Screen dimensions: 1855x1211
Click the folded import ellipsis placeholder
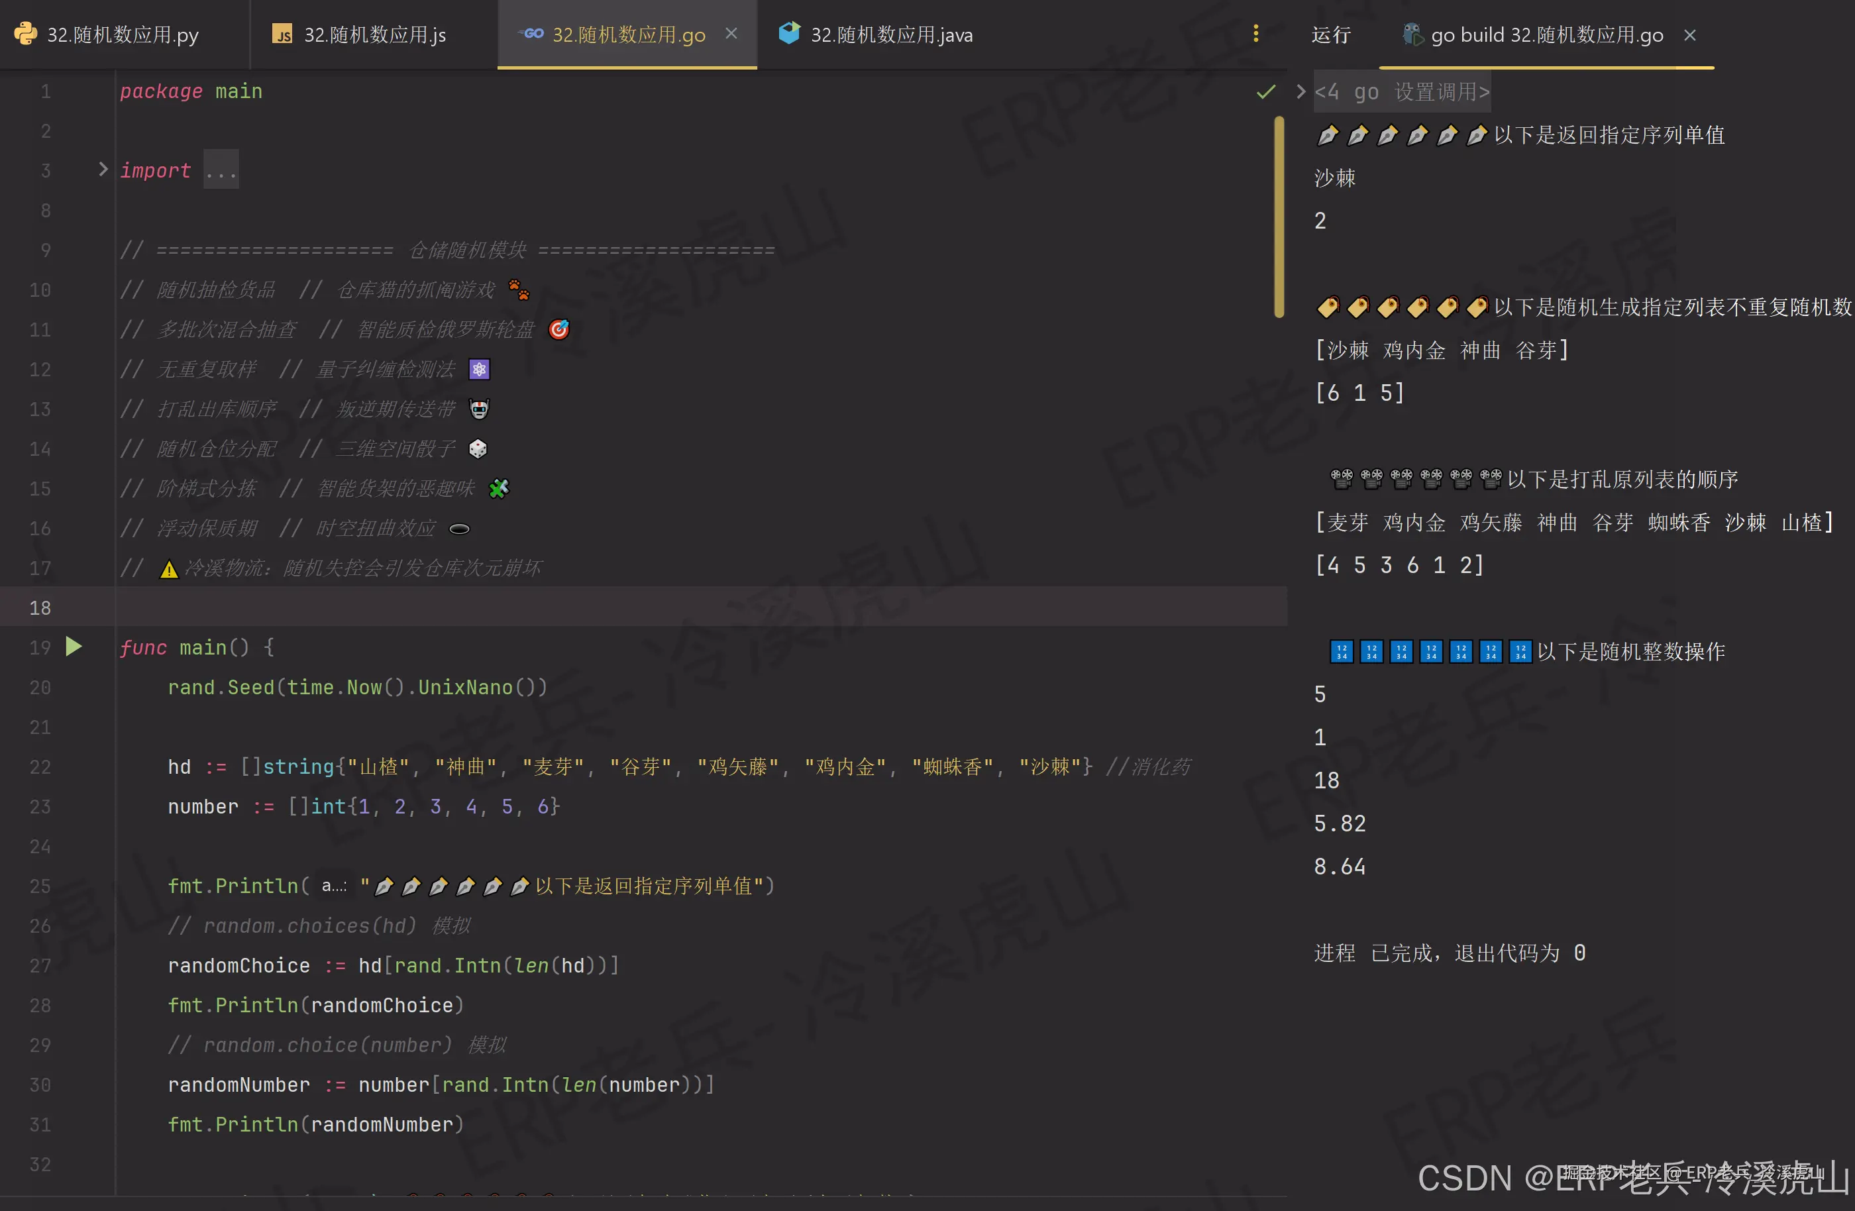[221, 171]
